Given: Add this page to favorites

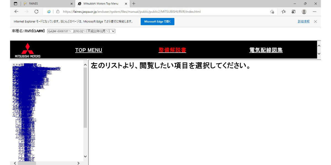Looking at the screenshot, I should click(x=272, y=12).
